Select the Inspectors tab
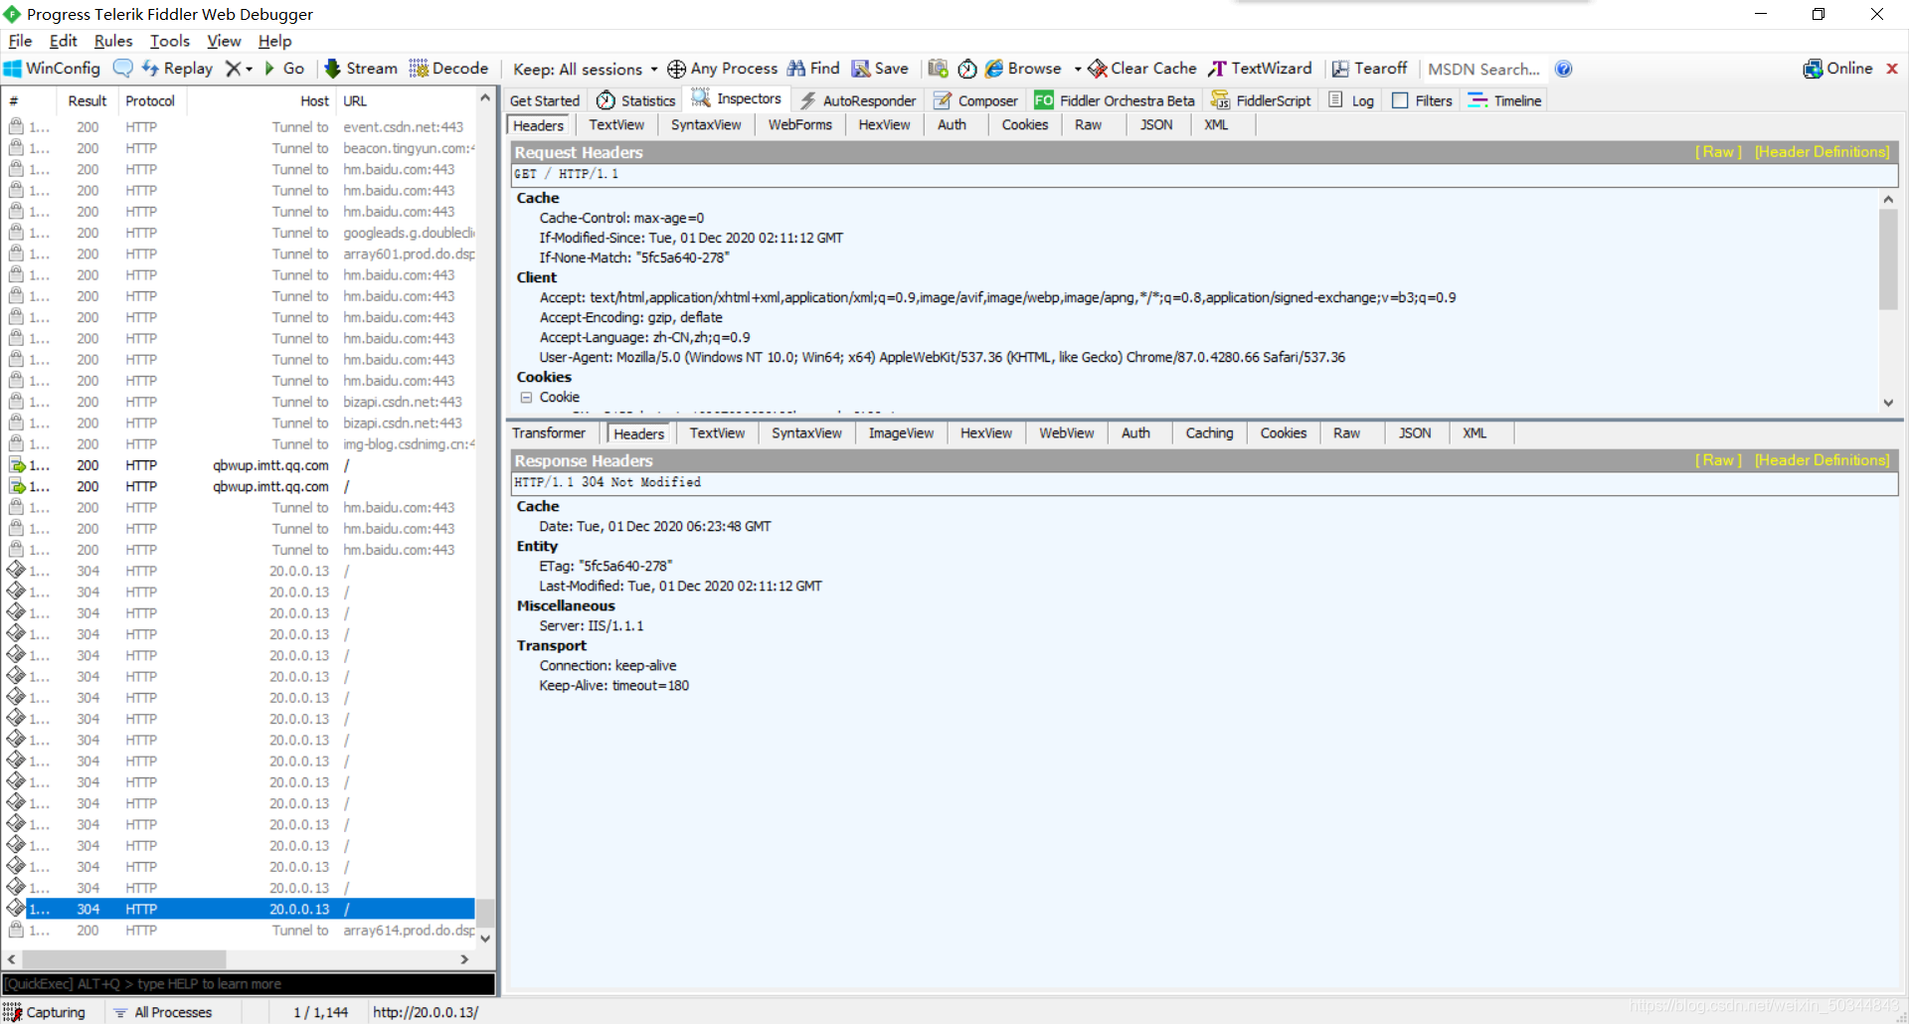 (x=737, y=98)
